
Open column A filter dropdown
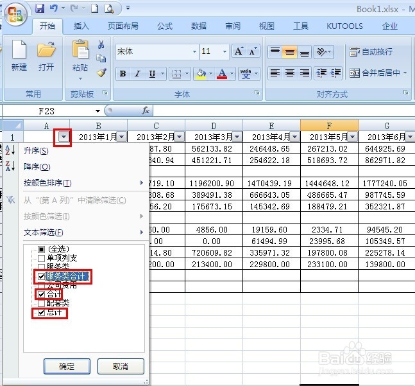click(x=64, y=137)
